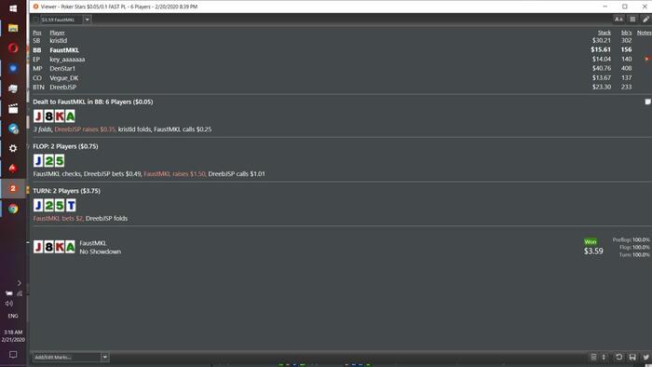Click the ENG language indicator in tray
Screen dimensions: 652x367
tap(13, 316)
